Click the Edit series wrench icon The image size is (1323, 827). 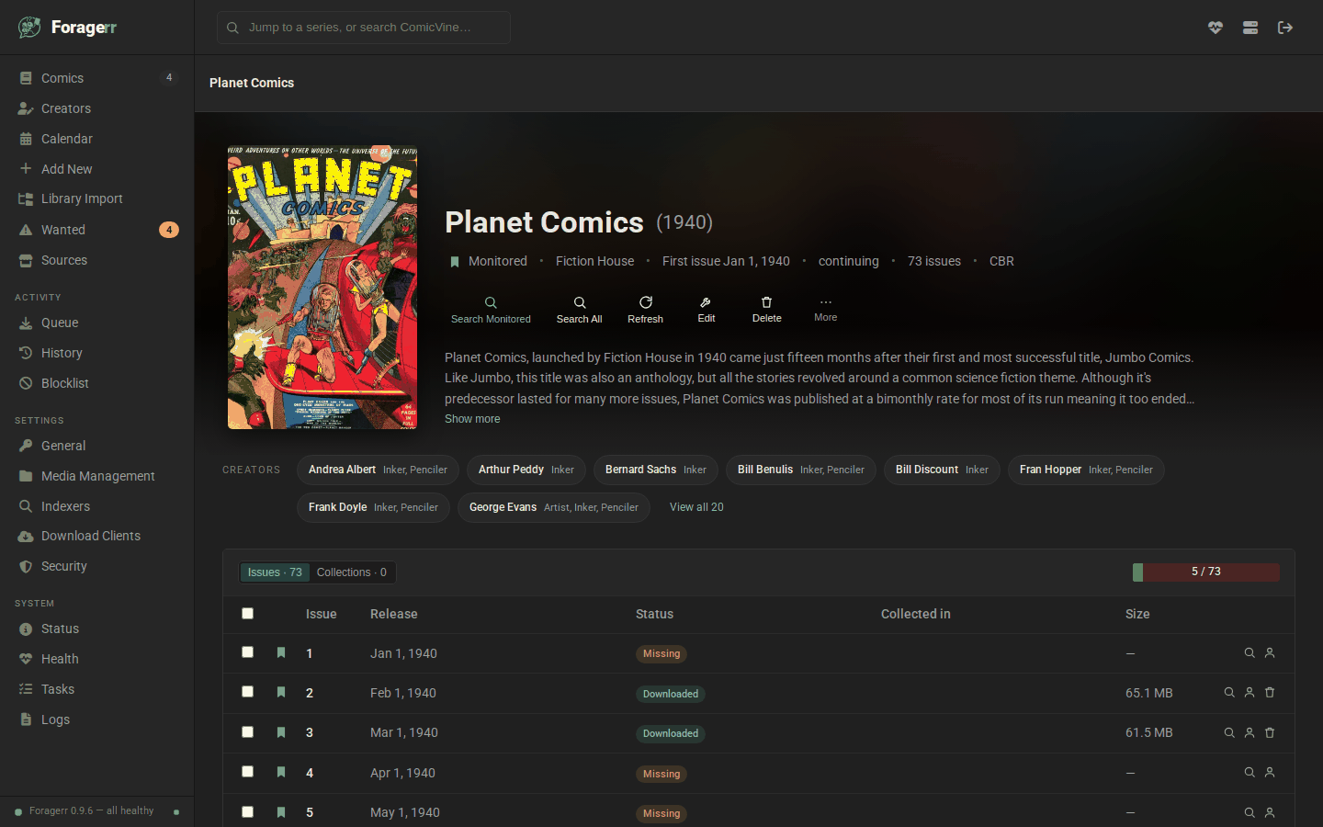tap(706, 302)
